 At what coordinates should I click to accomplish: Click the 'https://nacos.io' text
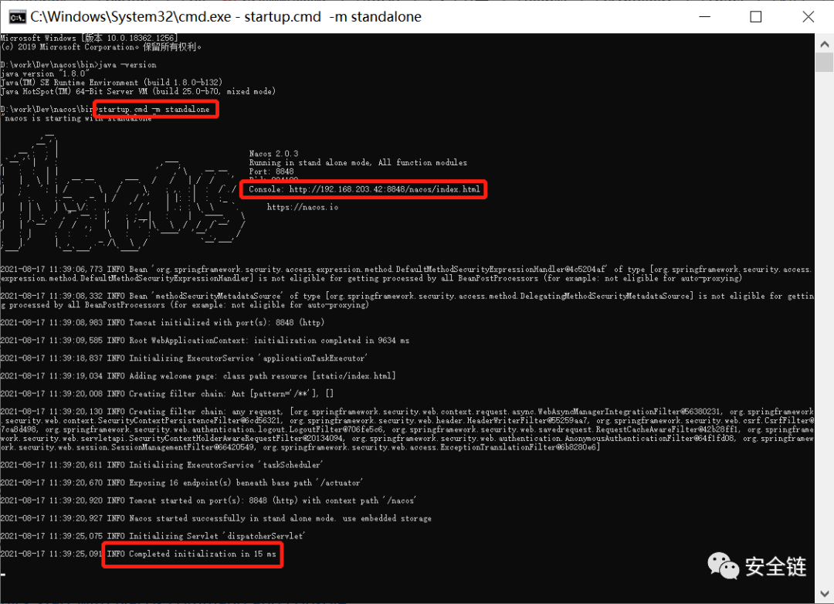pyautogui.click(x=303, y=207)
